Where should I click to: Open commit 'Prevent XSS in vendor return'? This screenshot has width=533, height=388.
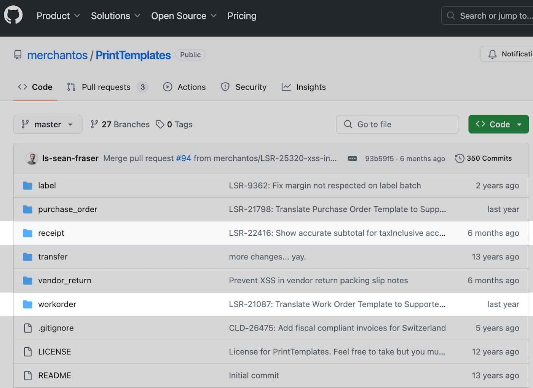(318, 281)
